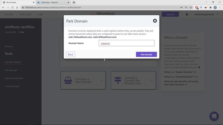
Task: Click the Upgrade button
Action: [x=170, y=14]
